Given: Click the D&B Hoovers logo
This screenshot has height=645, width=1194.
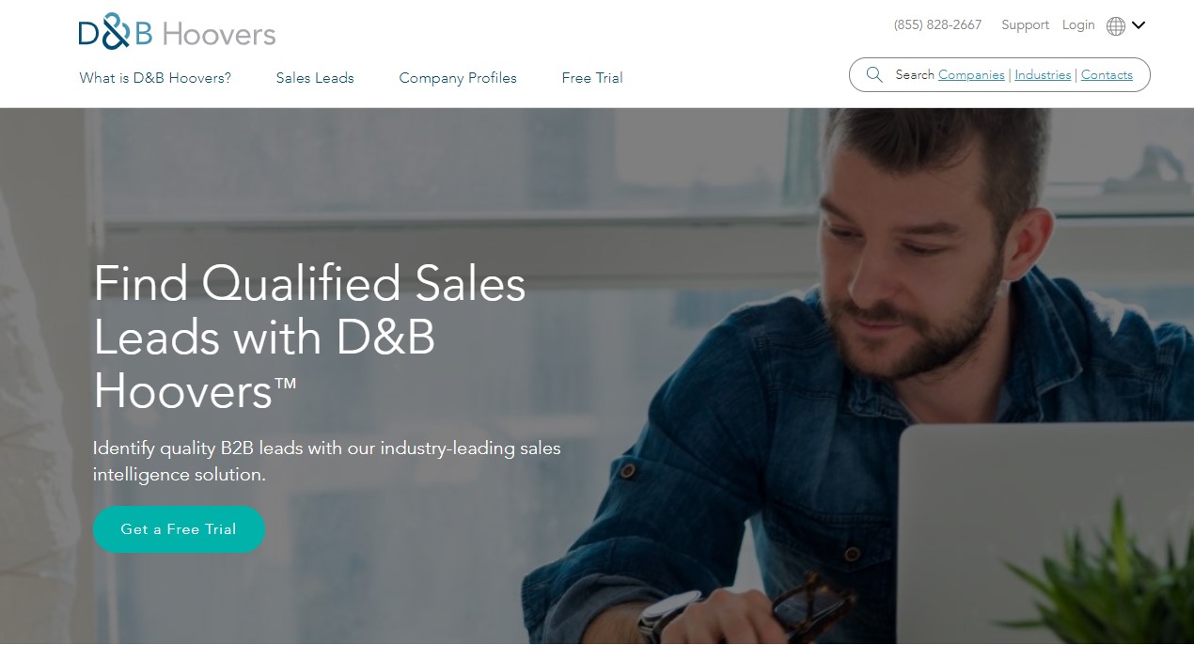Looking at the screenshot, I should coord(177,32).
